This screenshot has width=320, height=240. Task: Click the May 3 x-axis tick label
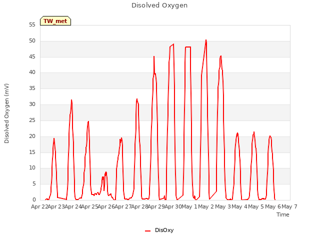(223, 206)
